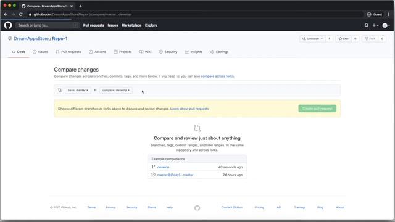395x222 pixels.
Task: Open the footer Blog link
Action: tap(320, 207)
